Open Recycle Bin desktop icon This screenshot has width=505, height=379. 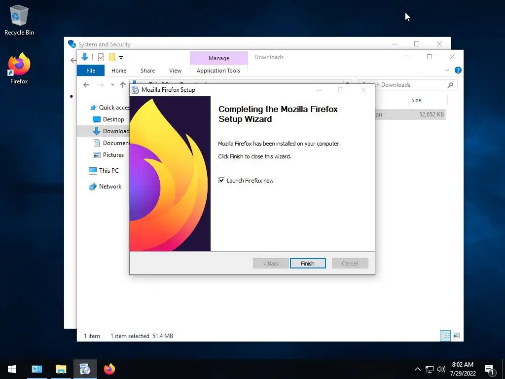[x=19, y=20]
